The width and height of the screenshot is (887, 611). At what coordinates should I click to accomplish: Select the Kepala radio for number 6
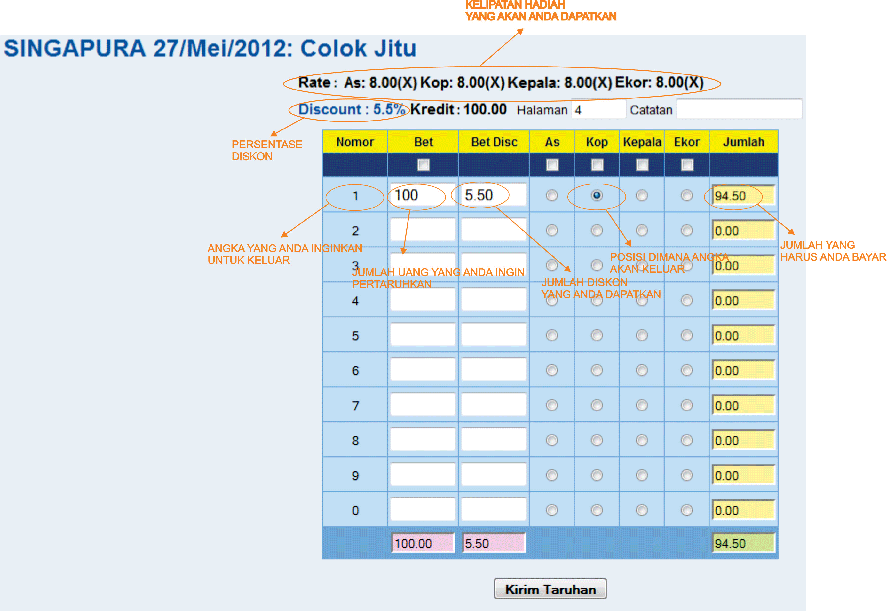point(642,370)
